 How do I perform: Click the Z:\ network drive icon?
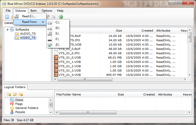click(x=50, y=45)
